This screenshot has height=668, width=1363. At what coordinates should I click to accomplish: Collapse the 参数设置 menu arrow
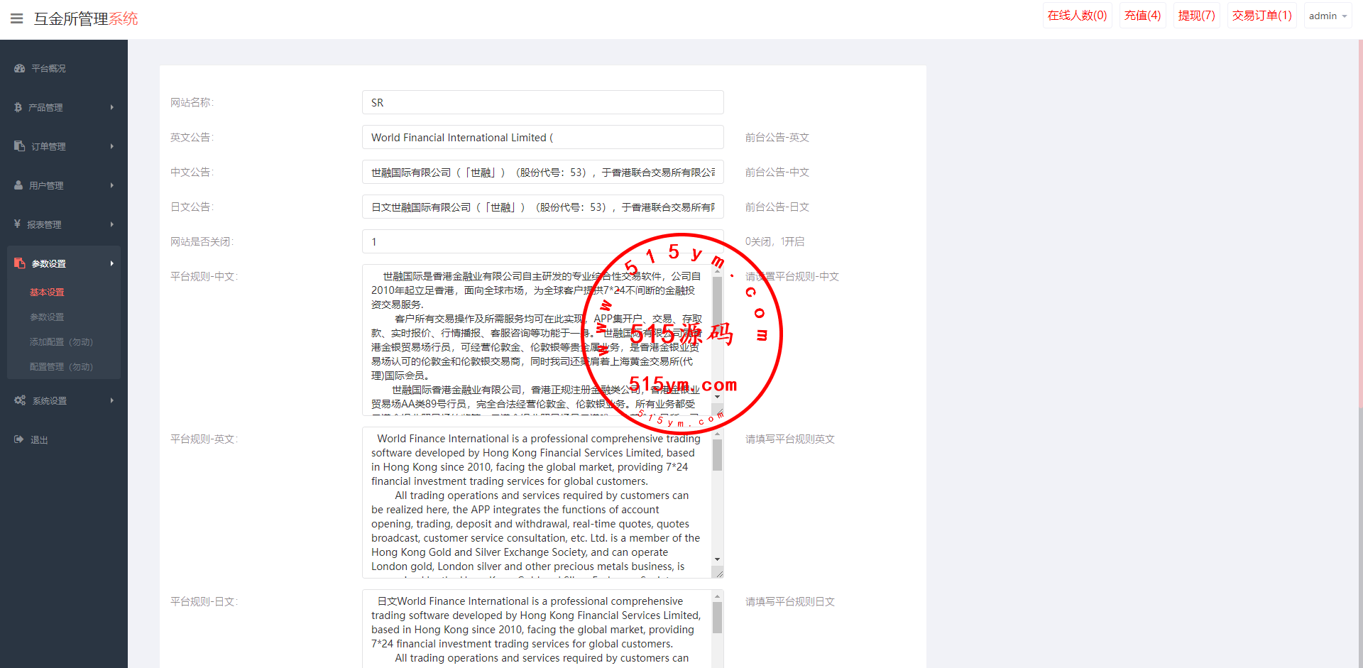coord(111,263)
